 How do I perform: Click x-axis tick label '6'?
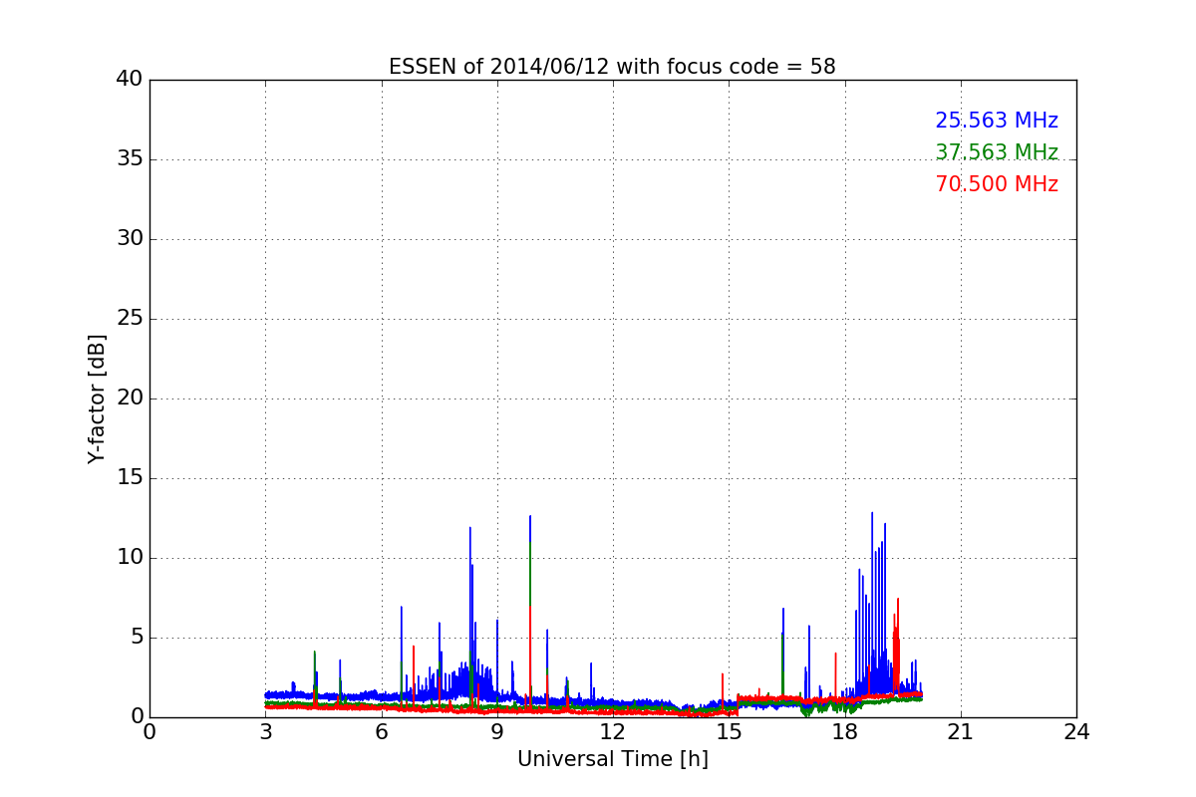click(x=381, y=732)
